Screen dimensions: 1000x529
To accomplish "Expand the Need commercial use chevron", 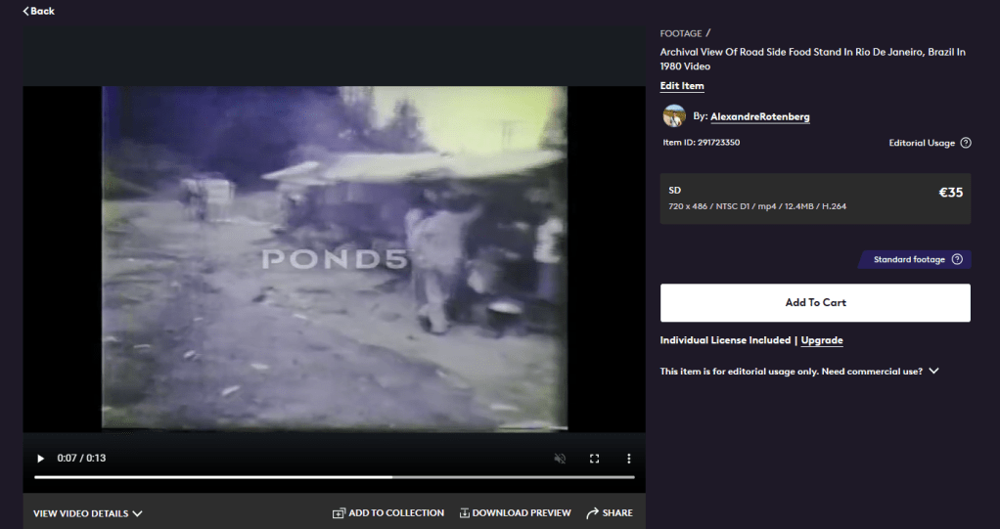I will tap(933, 372).
